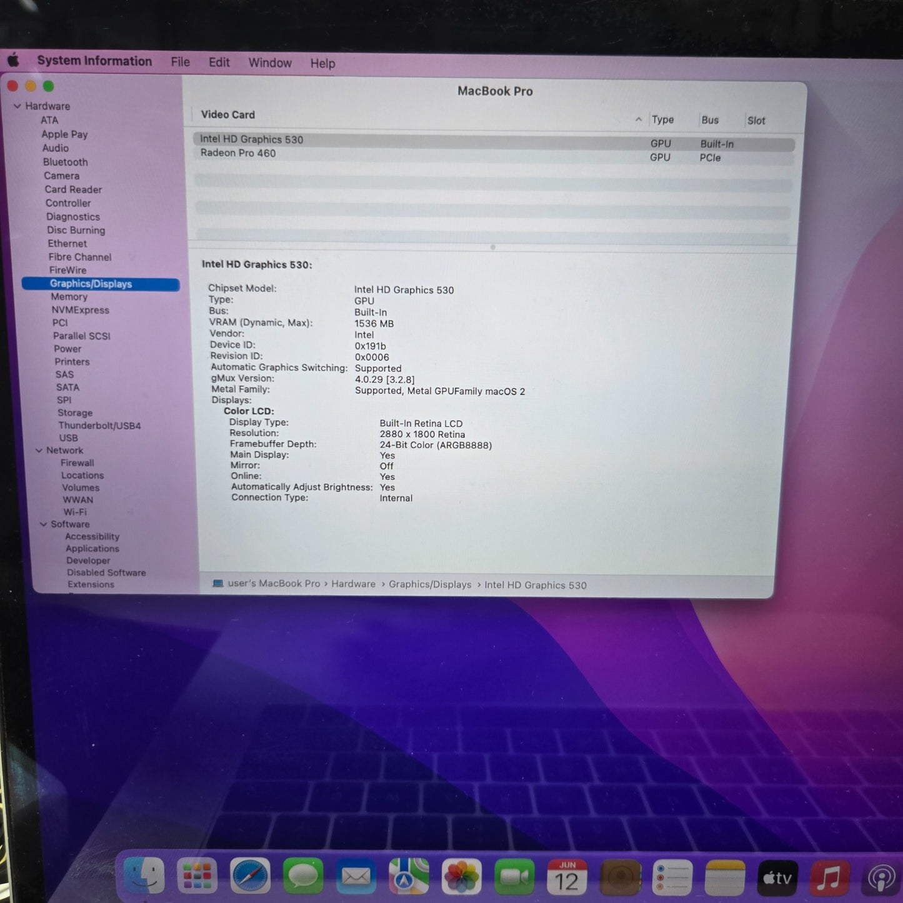Select ATA in the sidebar
Image resolution: width=903 pixels, height=903 pixels.
pos(49,120)
